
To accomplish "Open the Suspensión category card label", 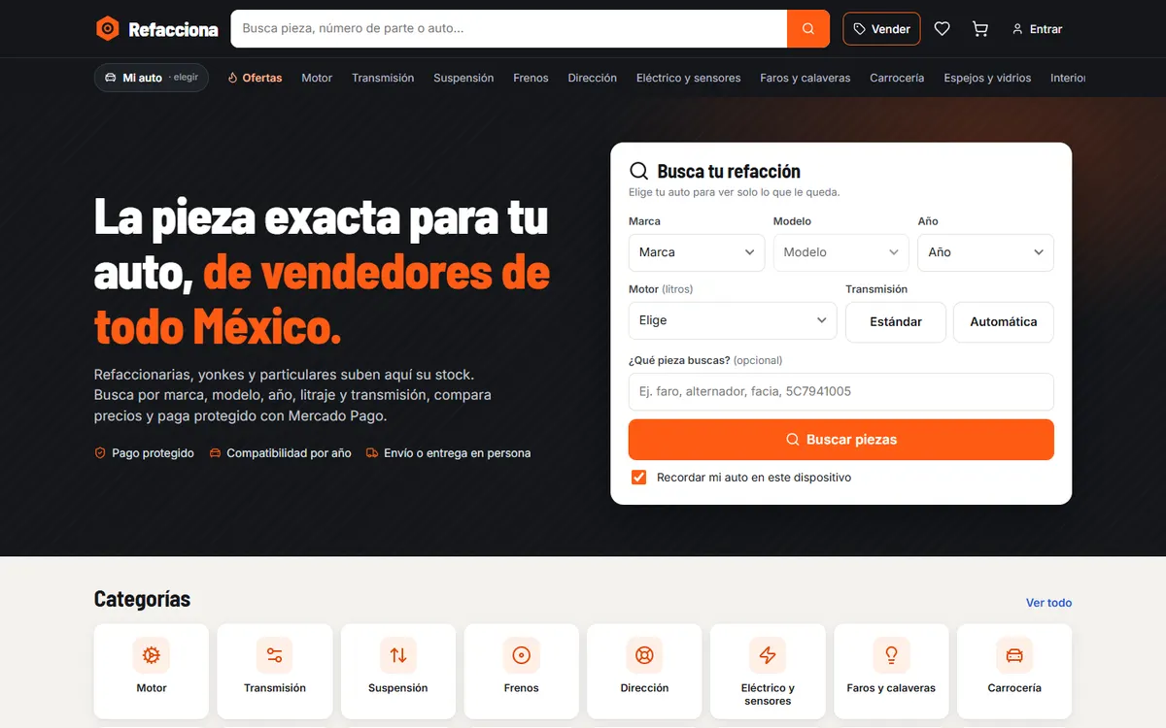I will coord(398,688).
